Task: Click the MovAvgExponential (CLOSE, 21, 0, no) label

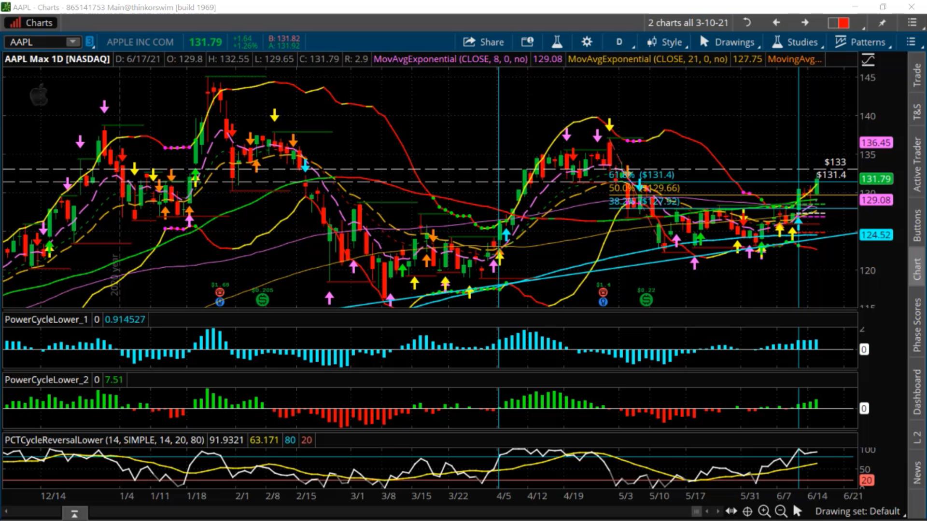Action: point(648,59)
